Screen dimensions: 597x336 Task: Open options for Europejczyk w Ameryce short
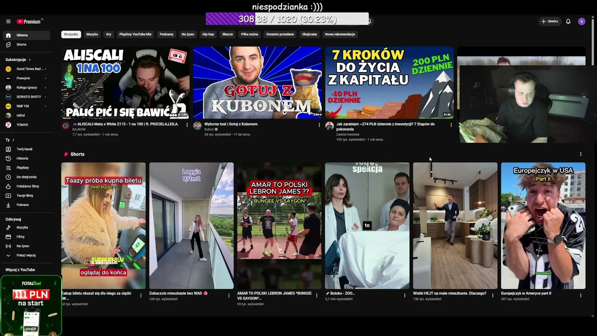click(x=581, y=295)
